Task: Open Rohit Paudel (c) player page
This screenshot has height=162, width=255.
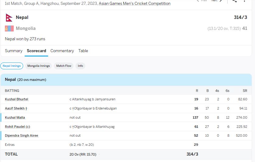Action: [x=17, y=127]
